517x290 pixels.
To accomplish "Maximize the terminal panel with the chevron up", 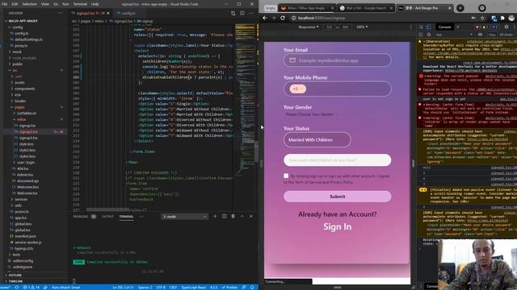I will [x=242, y=217].
